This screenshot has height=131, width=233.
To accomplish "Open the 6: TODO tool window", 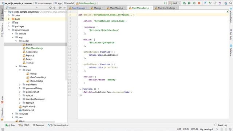I will [24, 125].
